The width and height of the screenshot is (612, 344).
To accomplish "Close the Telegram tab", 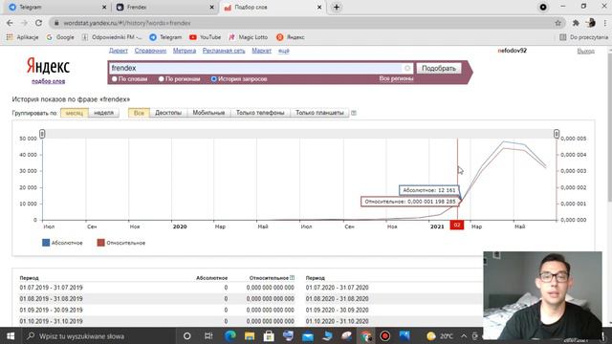I will point(104,7).
